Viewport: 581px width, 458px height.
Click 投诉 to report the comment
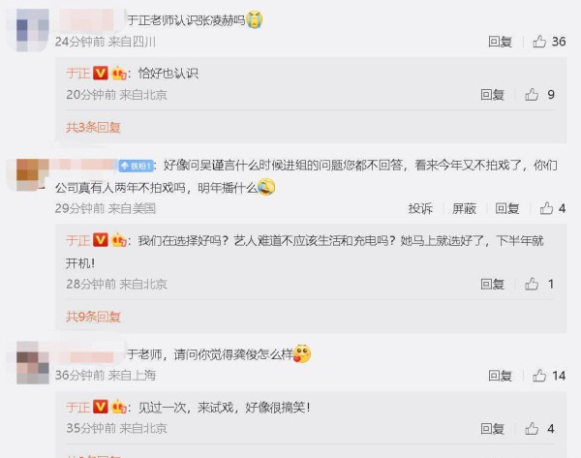(420, 208)
